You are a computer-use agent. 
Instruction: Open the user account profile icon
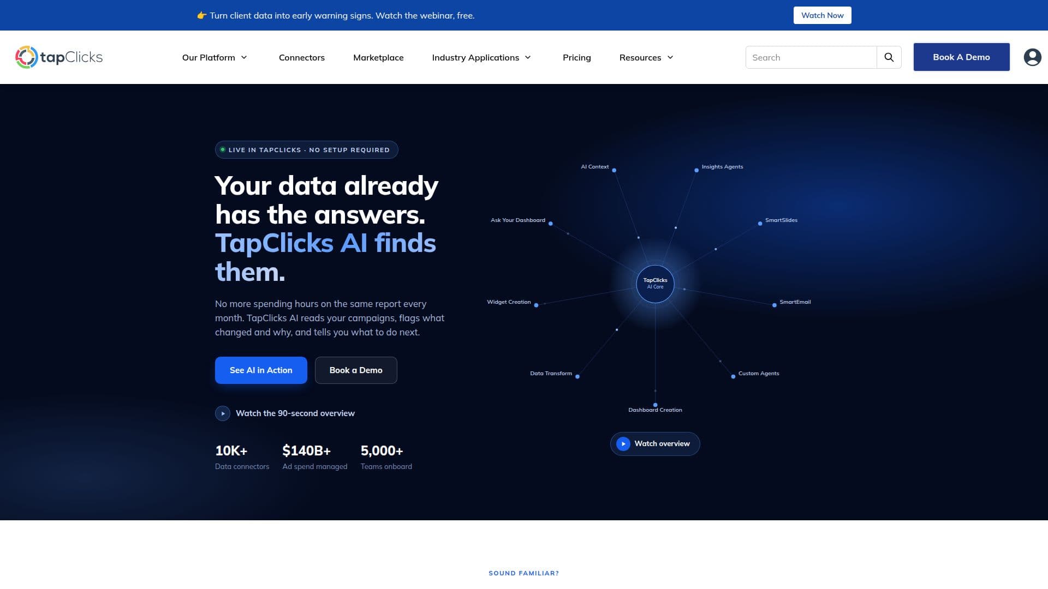click(x=1032, y=57)
